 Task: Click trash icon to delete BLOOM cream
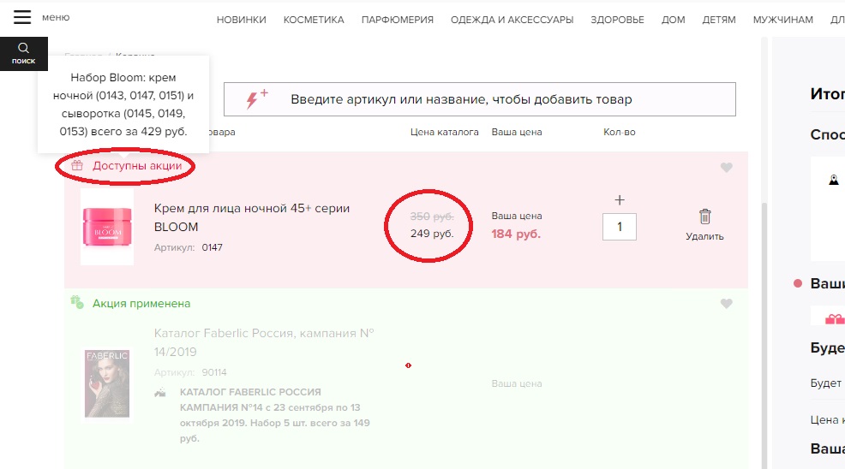pyautogui.click(x=705, y=217)
